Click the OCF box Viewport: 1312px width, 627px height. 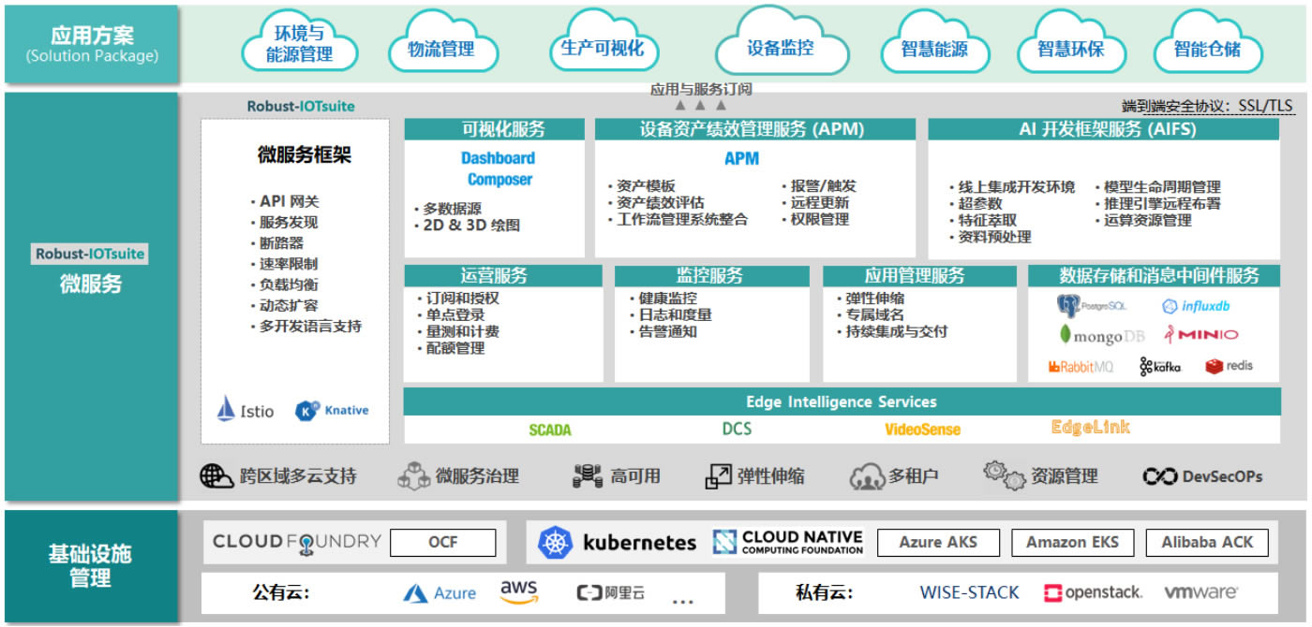[442, 542]
